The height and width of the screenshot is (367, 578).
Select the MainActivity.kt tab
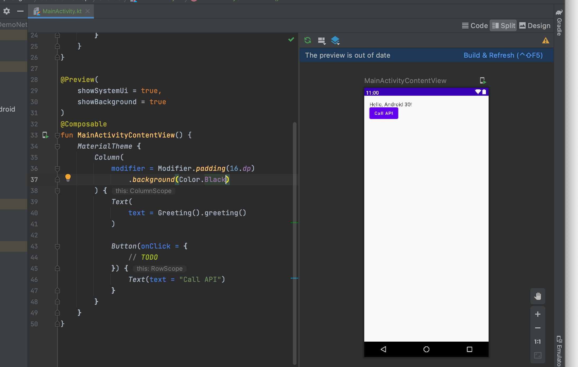pyautogui.click(x=62, y=11)
